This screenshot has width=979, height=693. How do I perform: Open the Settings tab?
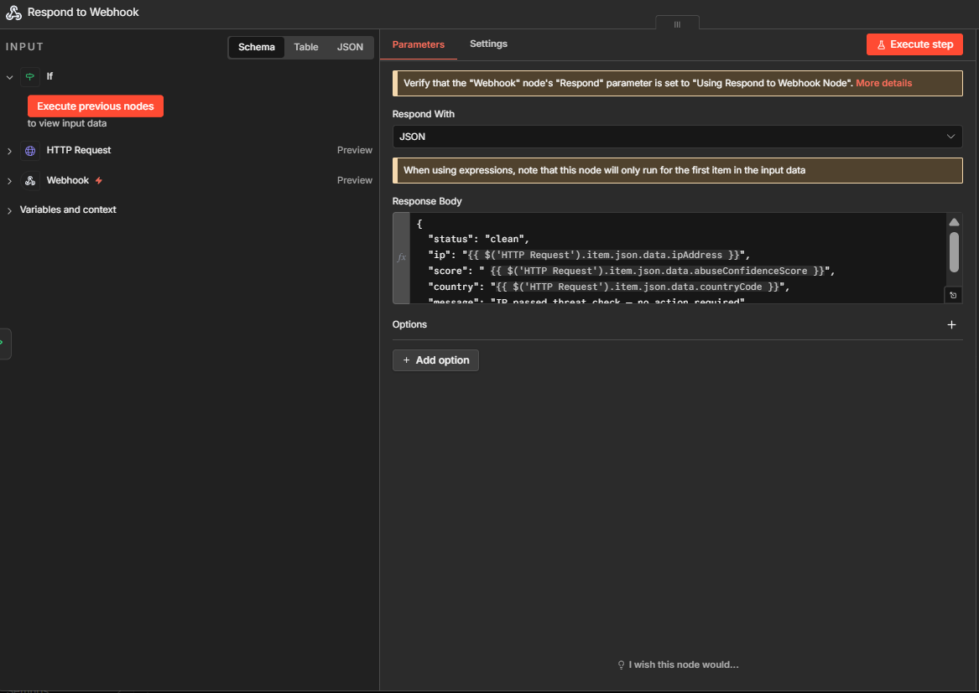coord(488,44)
